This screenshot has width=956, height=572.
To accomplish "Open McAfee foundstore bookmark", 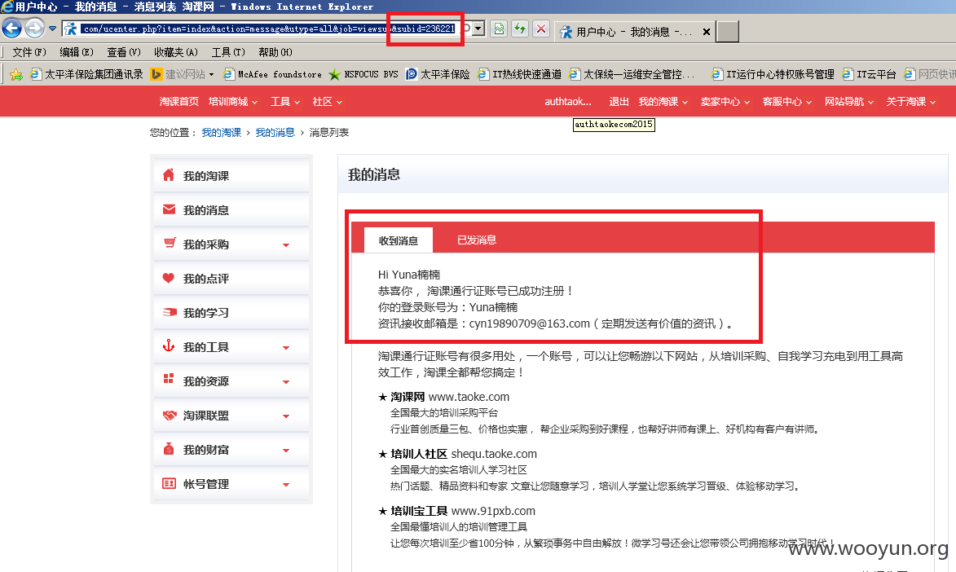I will point(272,74).
